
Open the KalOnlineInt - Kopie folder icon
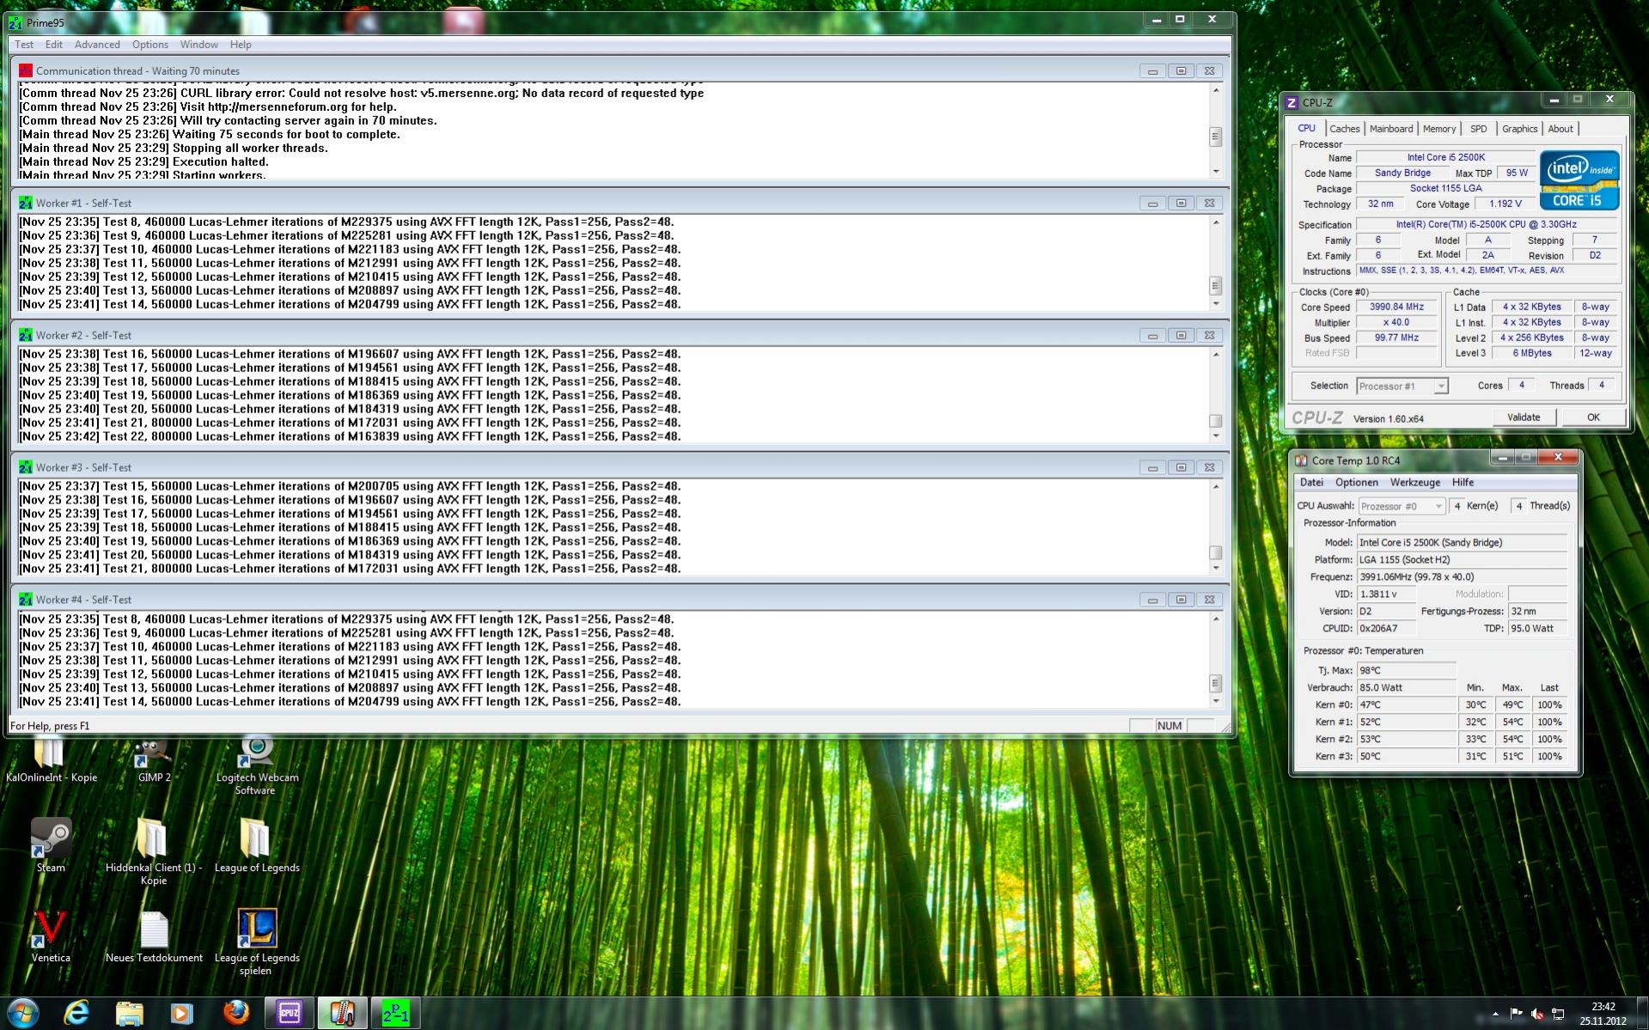(x=51, y=761)
